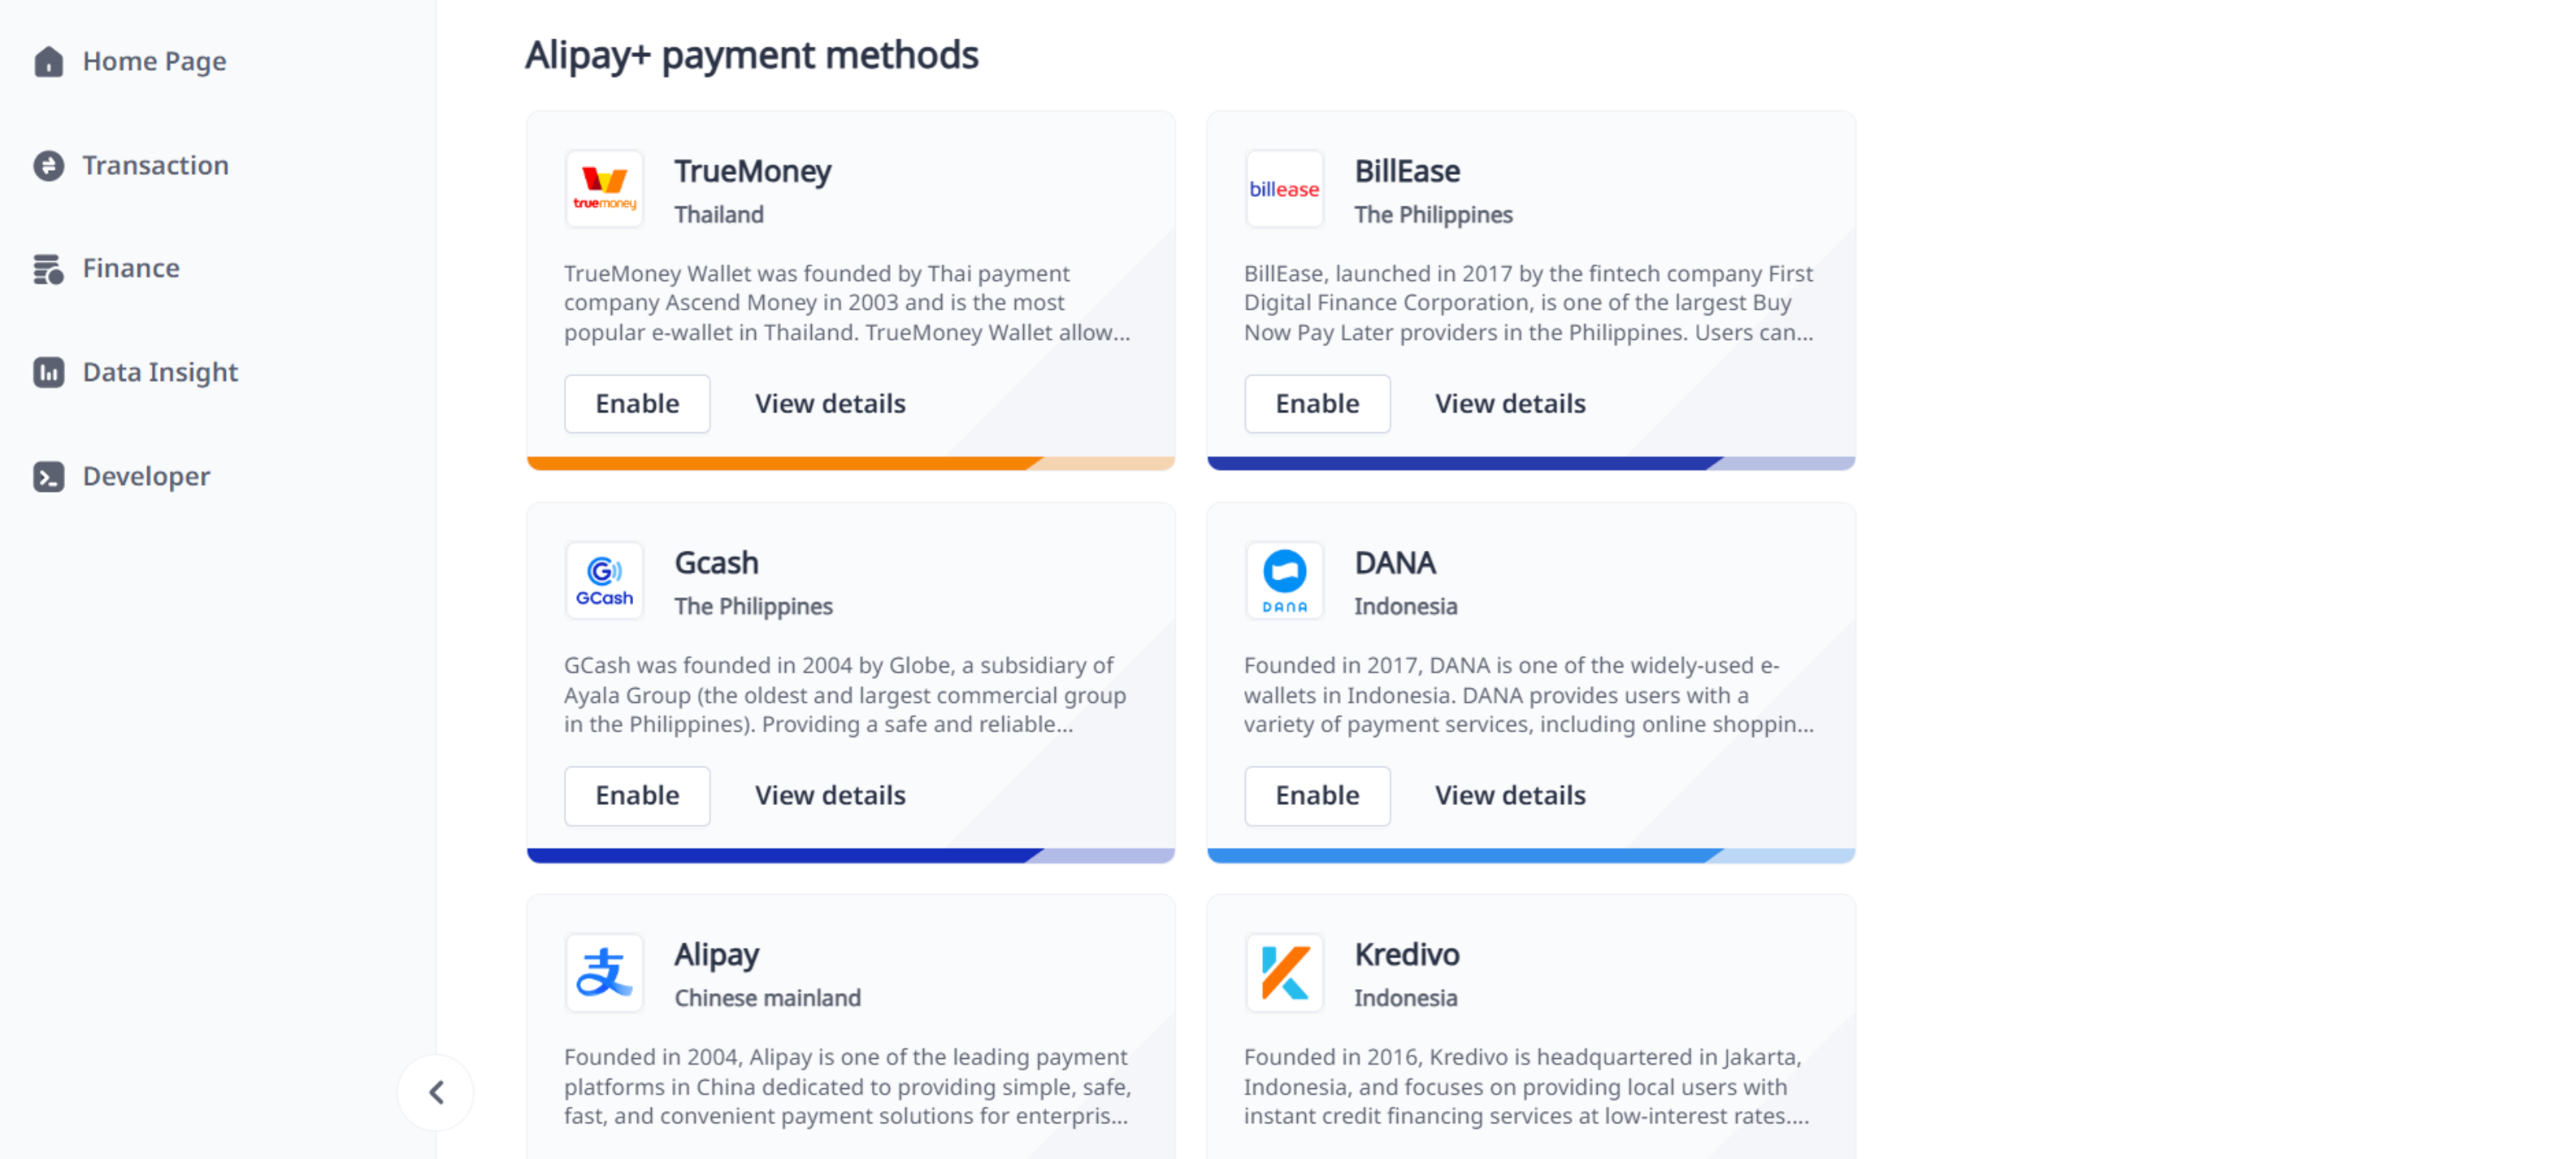View details for GCash
Screen dimensions: 2576x1159
(830, 795)
